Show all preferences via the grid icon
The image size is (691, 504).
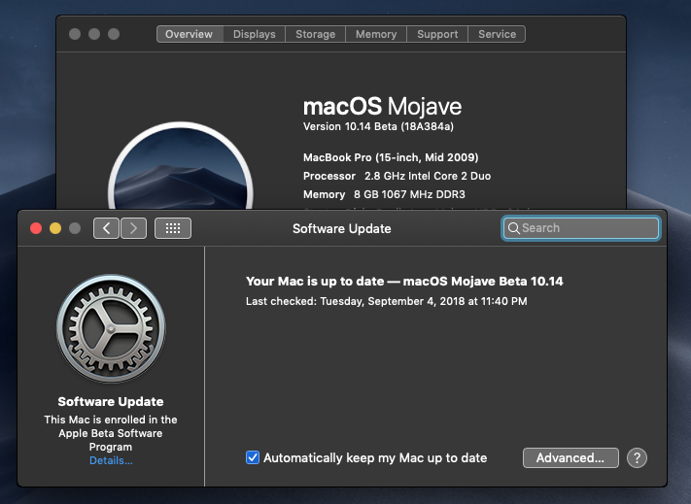(173, 228)
